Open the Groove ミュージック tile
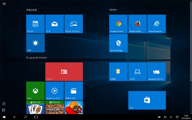192x120 pixels. (x=55, y=91)
